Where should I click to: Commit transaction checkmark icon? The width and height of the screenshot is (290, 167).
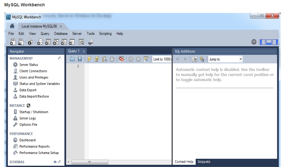coord(131,59)
